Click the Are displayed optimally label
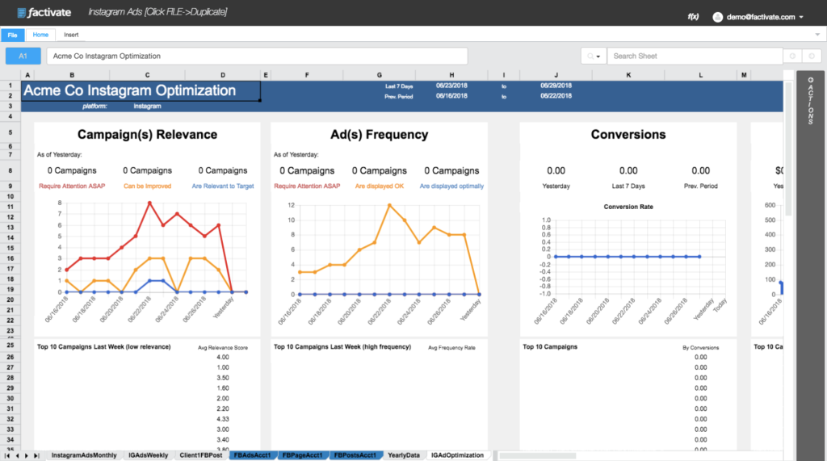The width and height of the screenshot is (827, 461). click(x=451, y=186)
